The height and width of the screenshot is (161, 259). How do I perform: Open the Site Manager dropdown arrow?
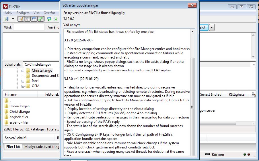pyautogui.click(x=13, y=19)
